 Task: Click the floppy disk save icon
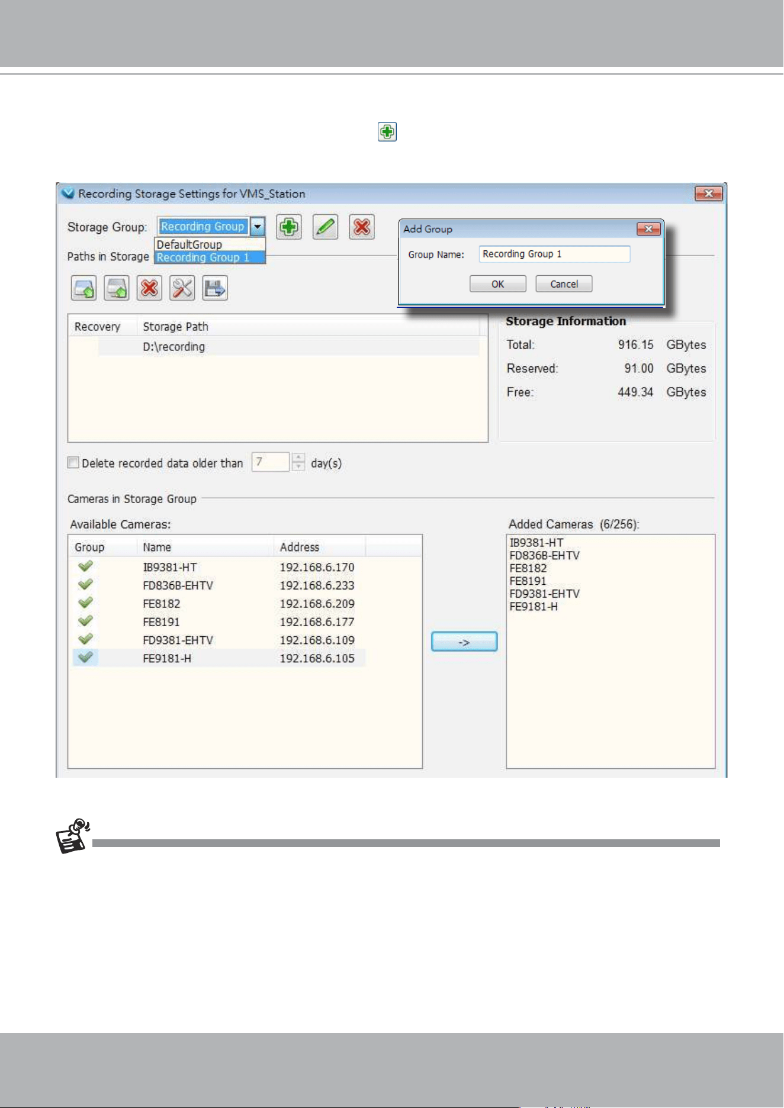[215, 288]
